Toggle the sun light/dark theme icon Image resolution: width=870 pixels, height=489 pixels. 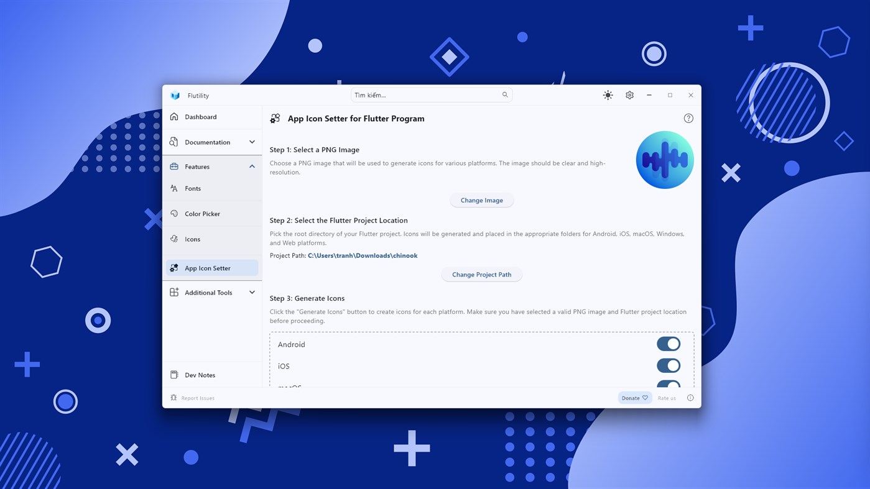(608, 95)
